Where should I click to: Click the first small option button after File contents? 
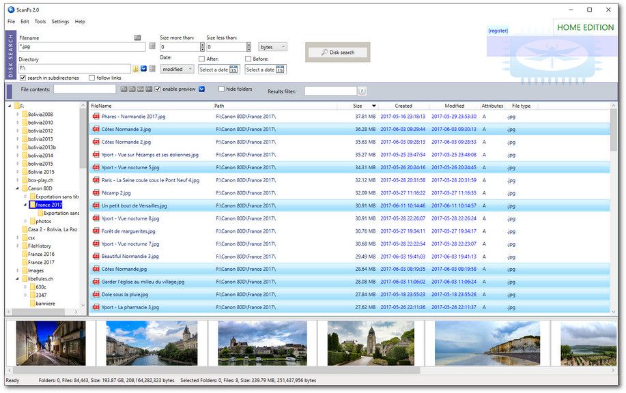[x=124, y=89]
